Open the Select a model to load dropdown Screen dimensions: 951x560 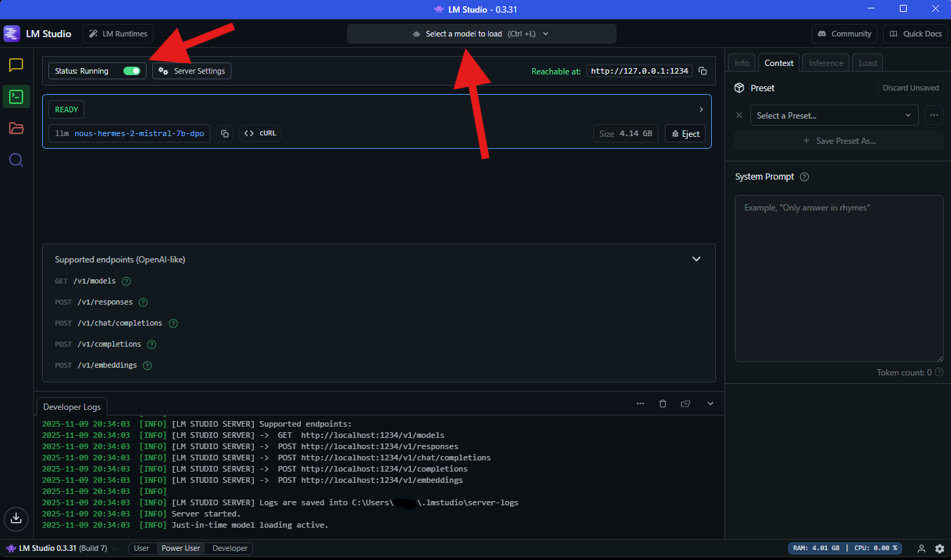point(482,33)
